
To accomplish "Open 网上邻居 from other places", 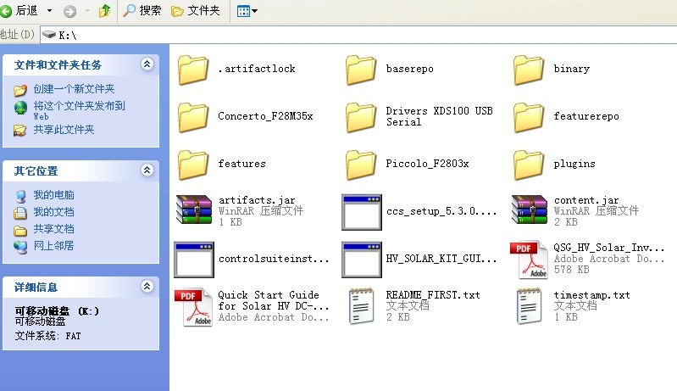I will coord(53,245).
